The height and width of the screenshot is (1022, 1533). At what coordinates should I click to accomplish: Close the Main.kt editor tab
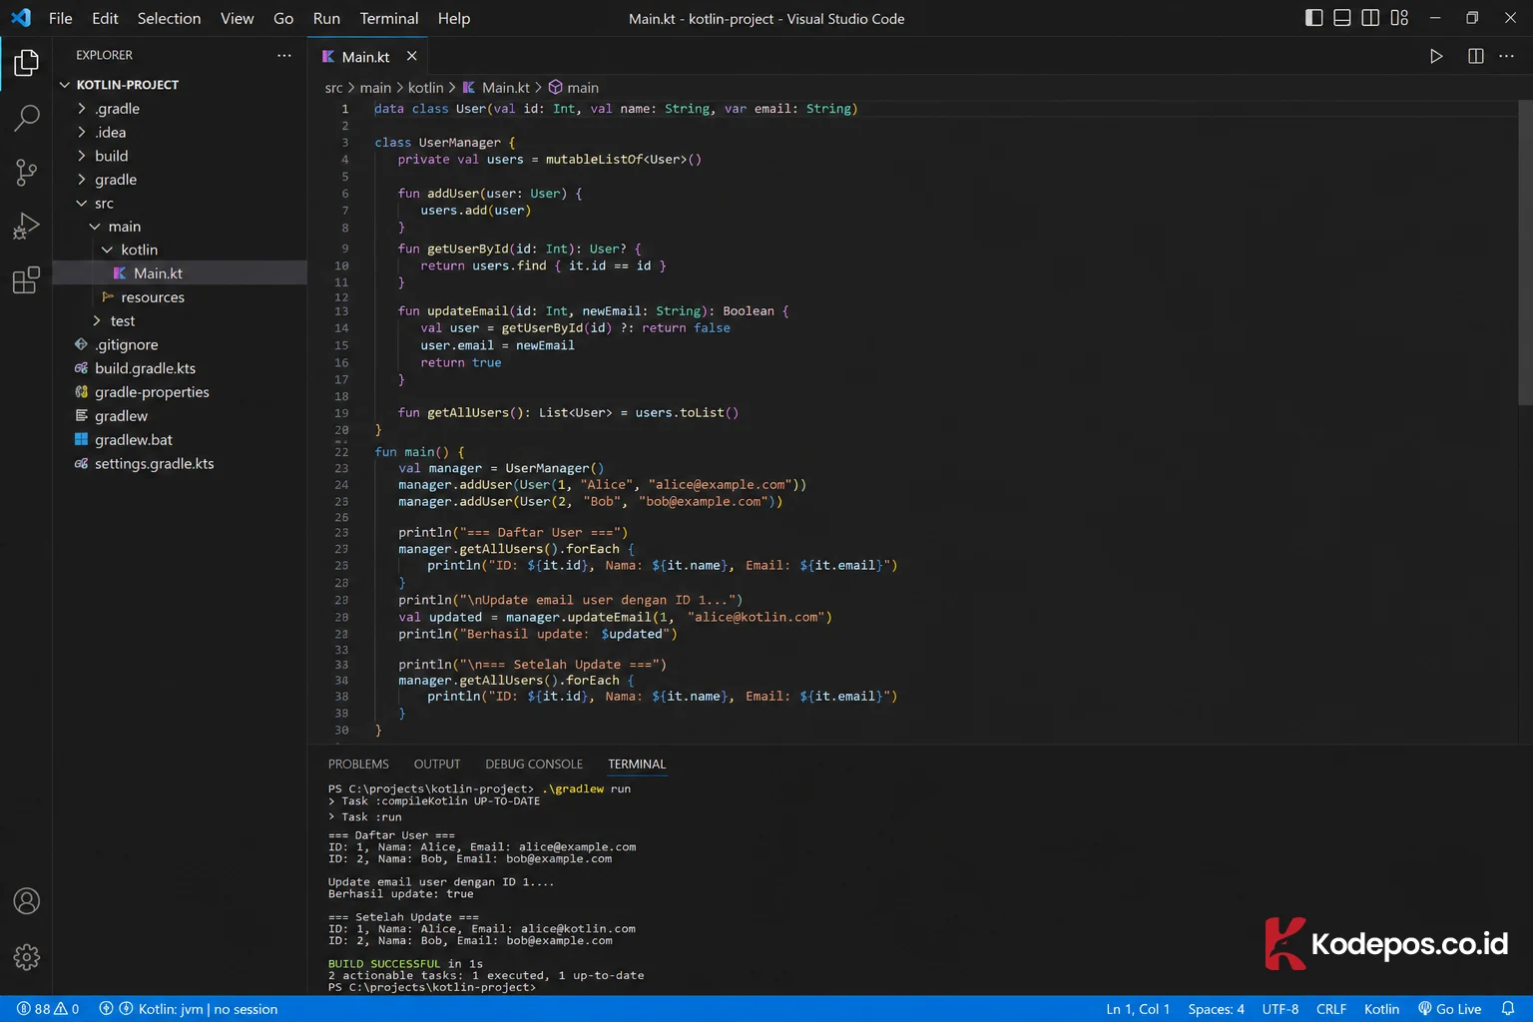[x=411, y=57]
